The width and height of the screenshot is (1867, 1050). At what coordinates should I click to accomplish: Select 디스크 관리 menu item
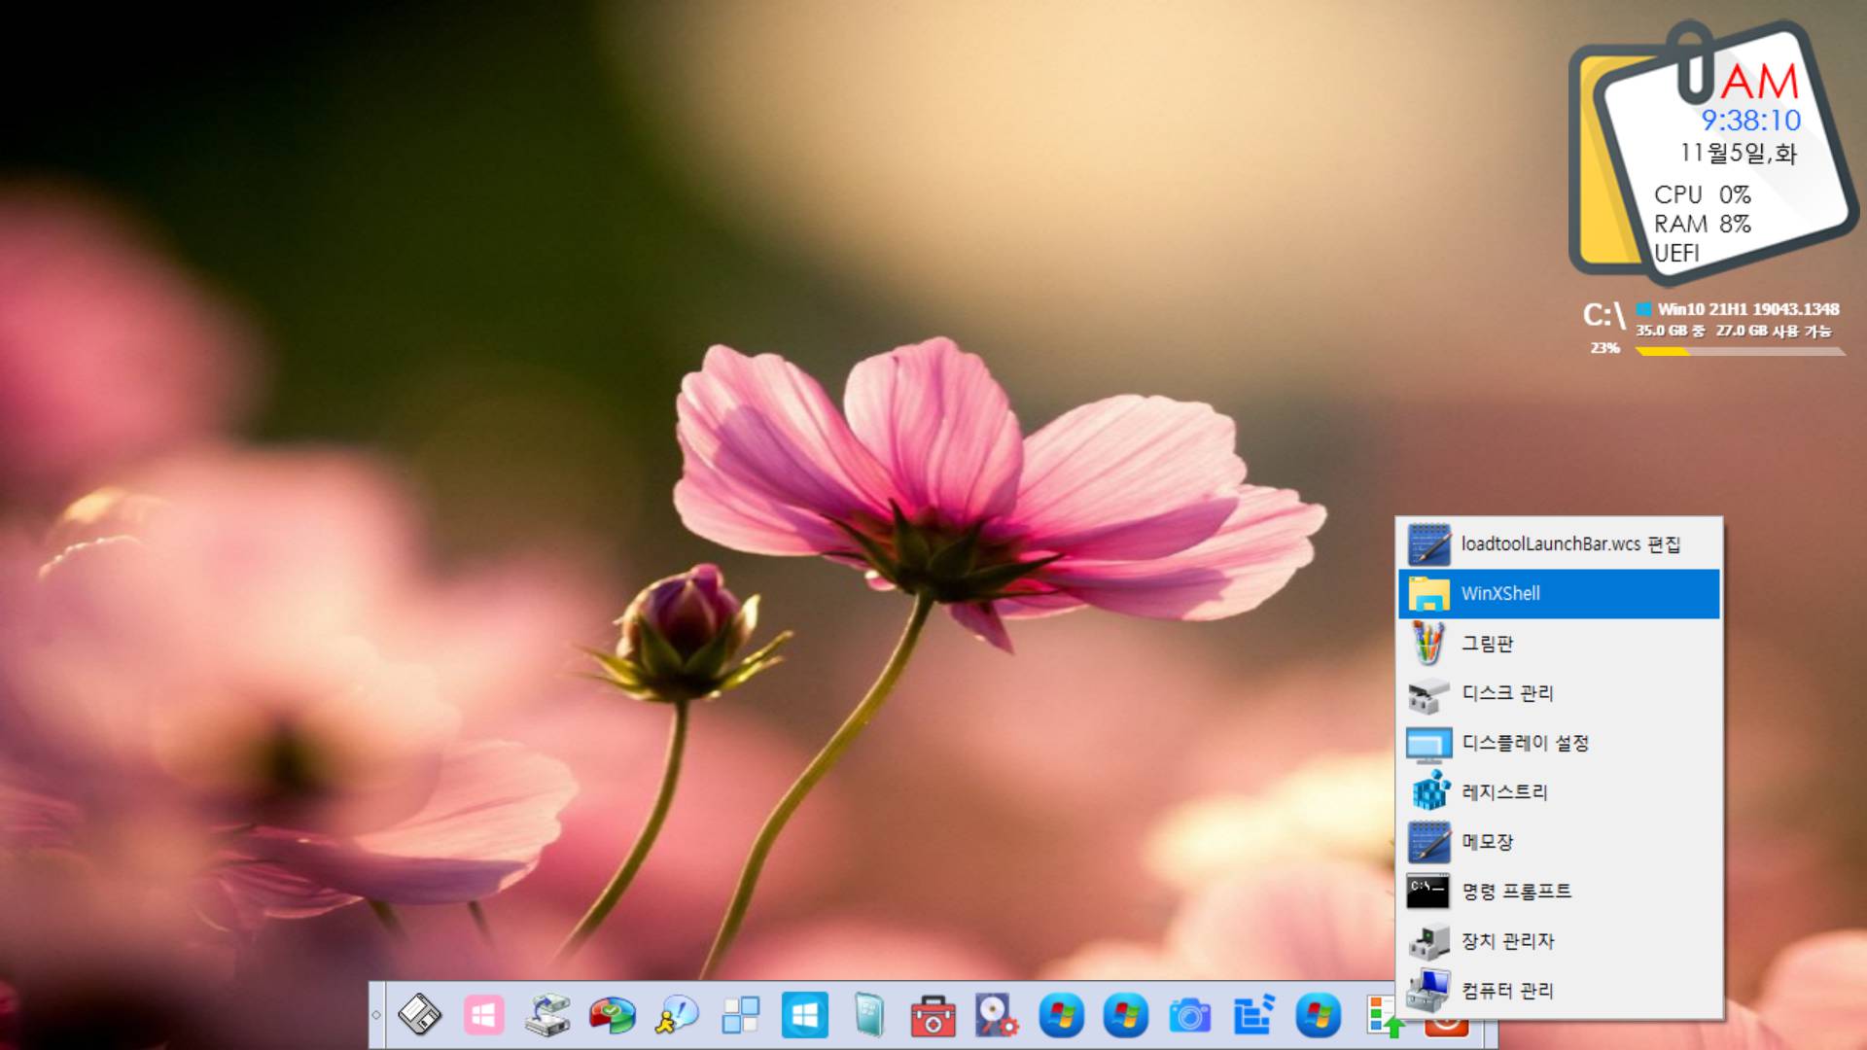[x=1559, y=692]
